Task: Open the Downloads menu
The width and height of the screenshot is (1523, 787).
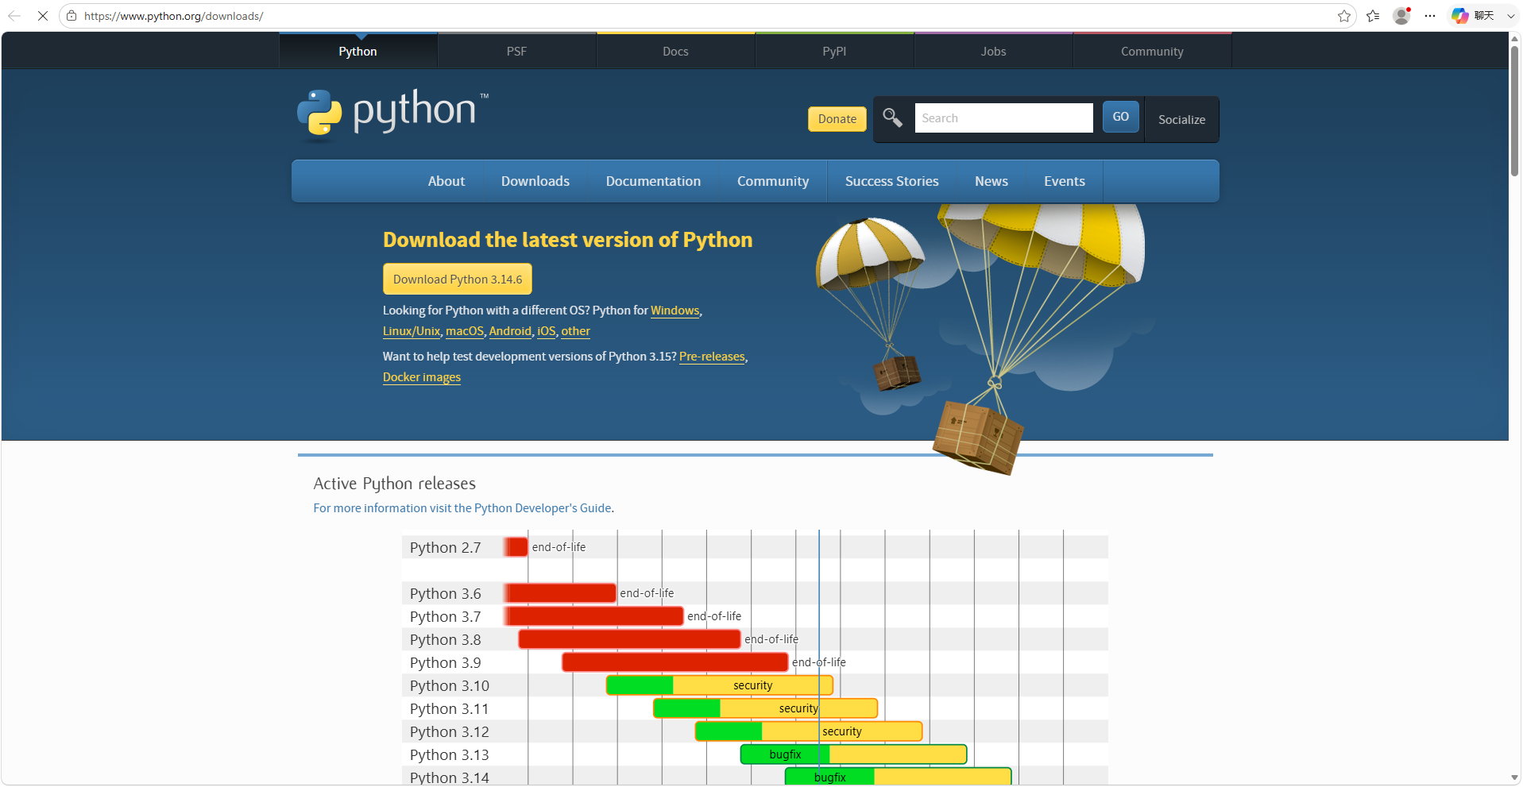Action: click(x=535, y=181)
